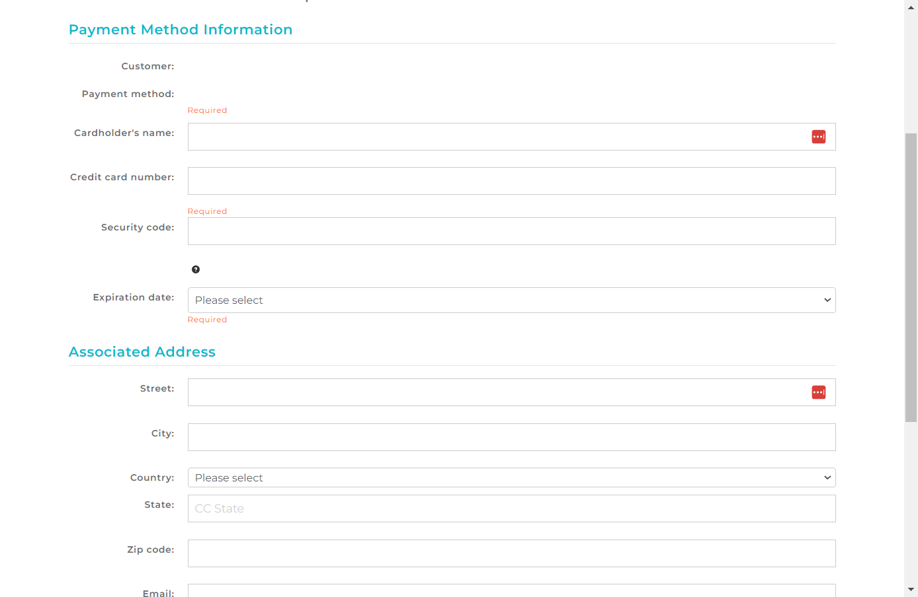Click the Zip code: label
918x597 pixels.
[151, 549]
